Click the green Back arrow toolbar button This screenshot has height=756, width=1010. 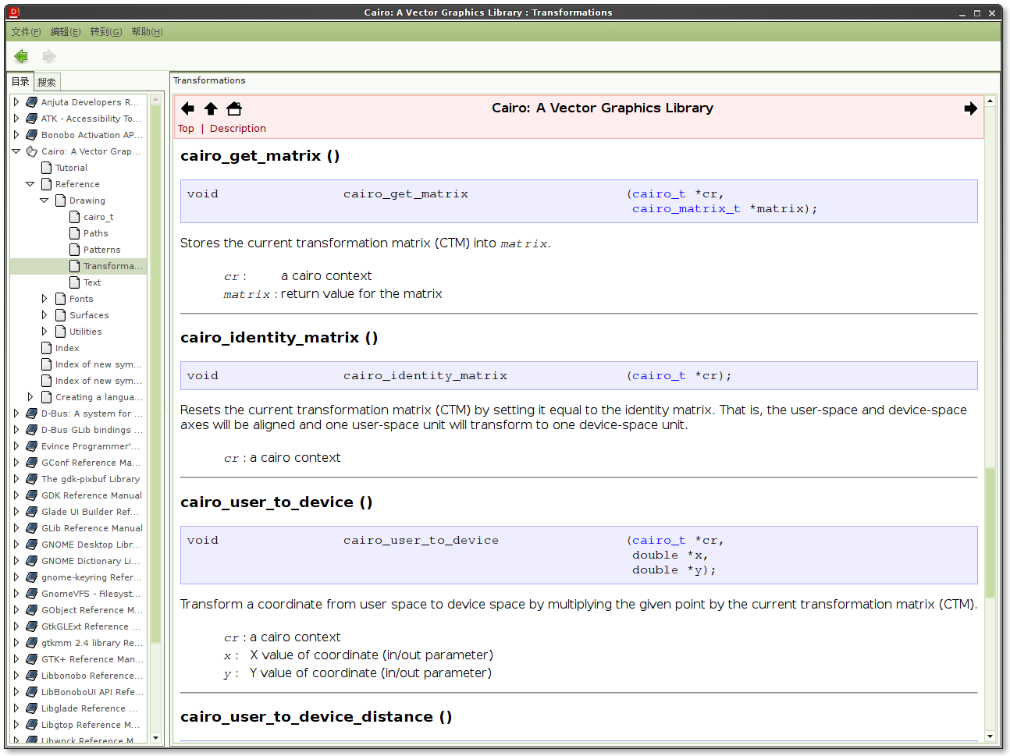(x=21, y=56)
